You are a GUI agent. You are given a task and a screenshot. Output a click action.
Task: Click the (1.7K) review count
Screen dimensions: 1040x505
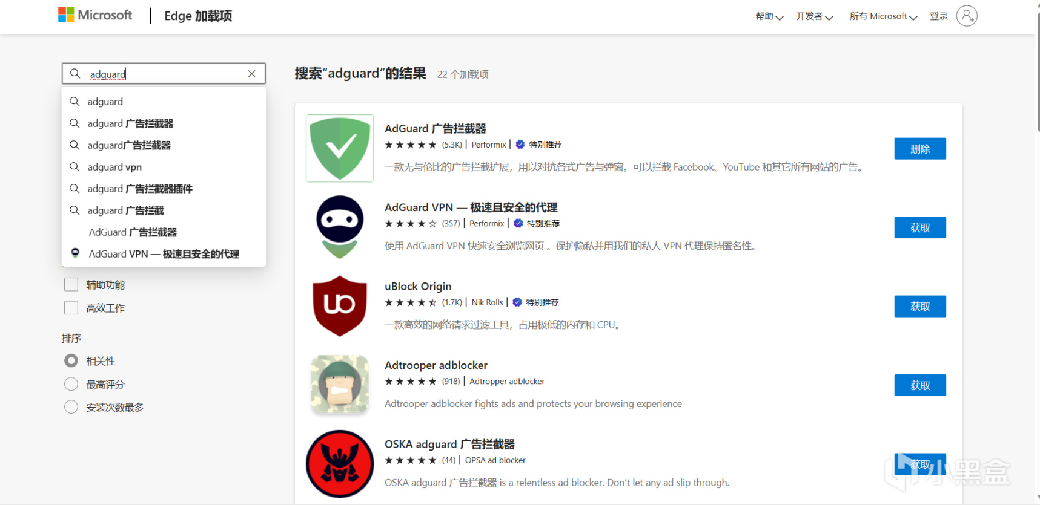click(452, 302)
